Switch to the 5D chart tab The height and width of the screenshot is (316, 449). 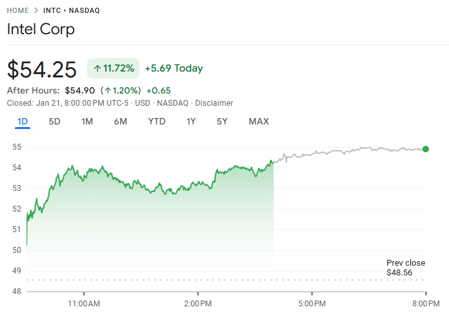point(54,121)
